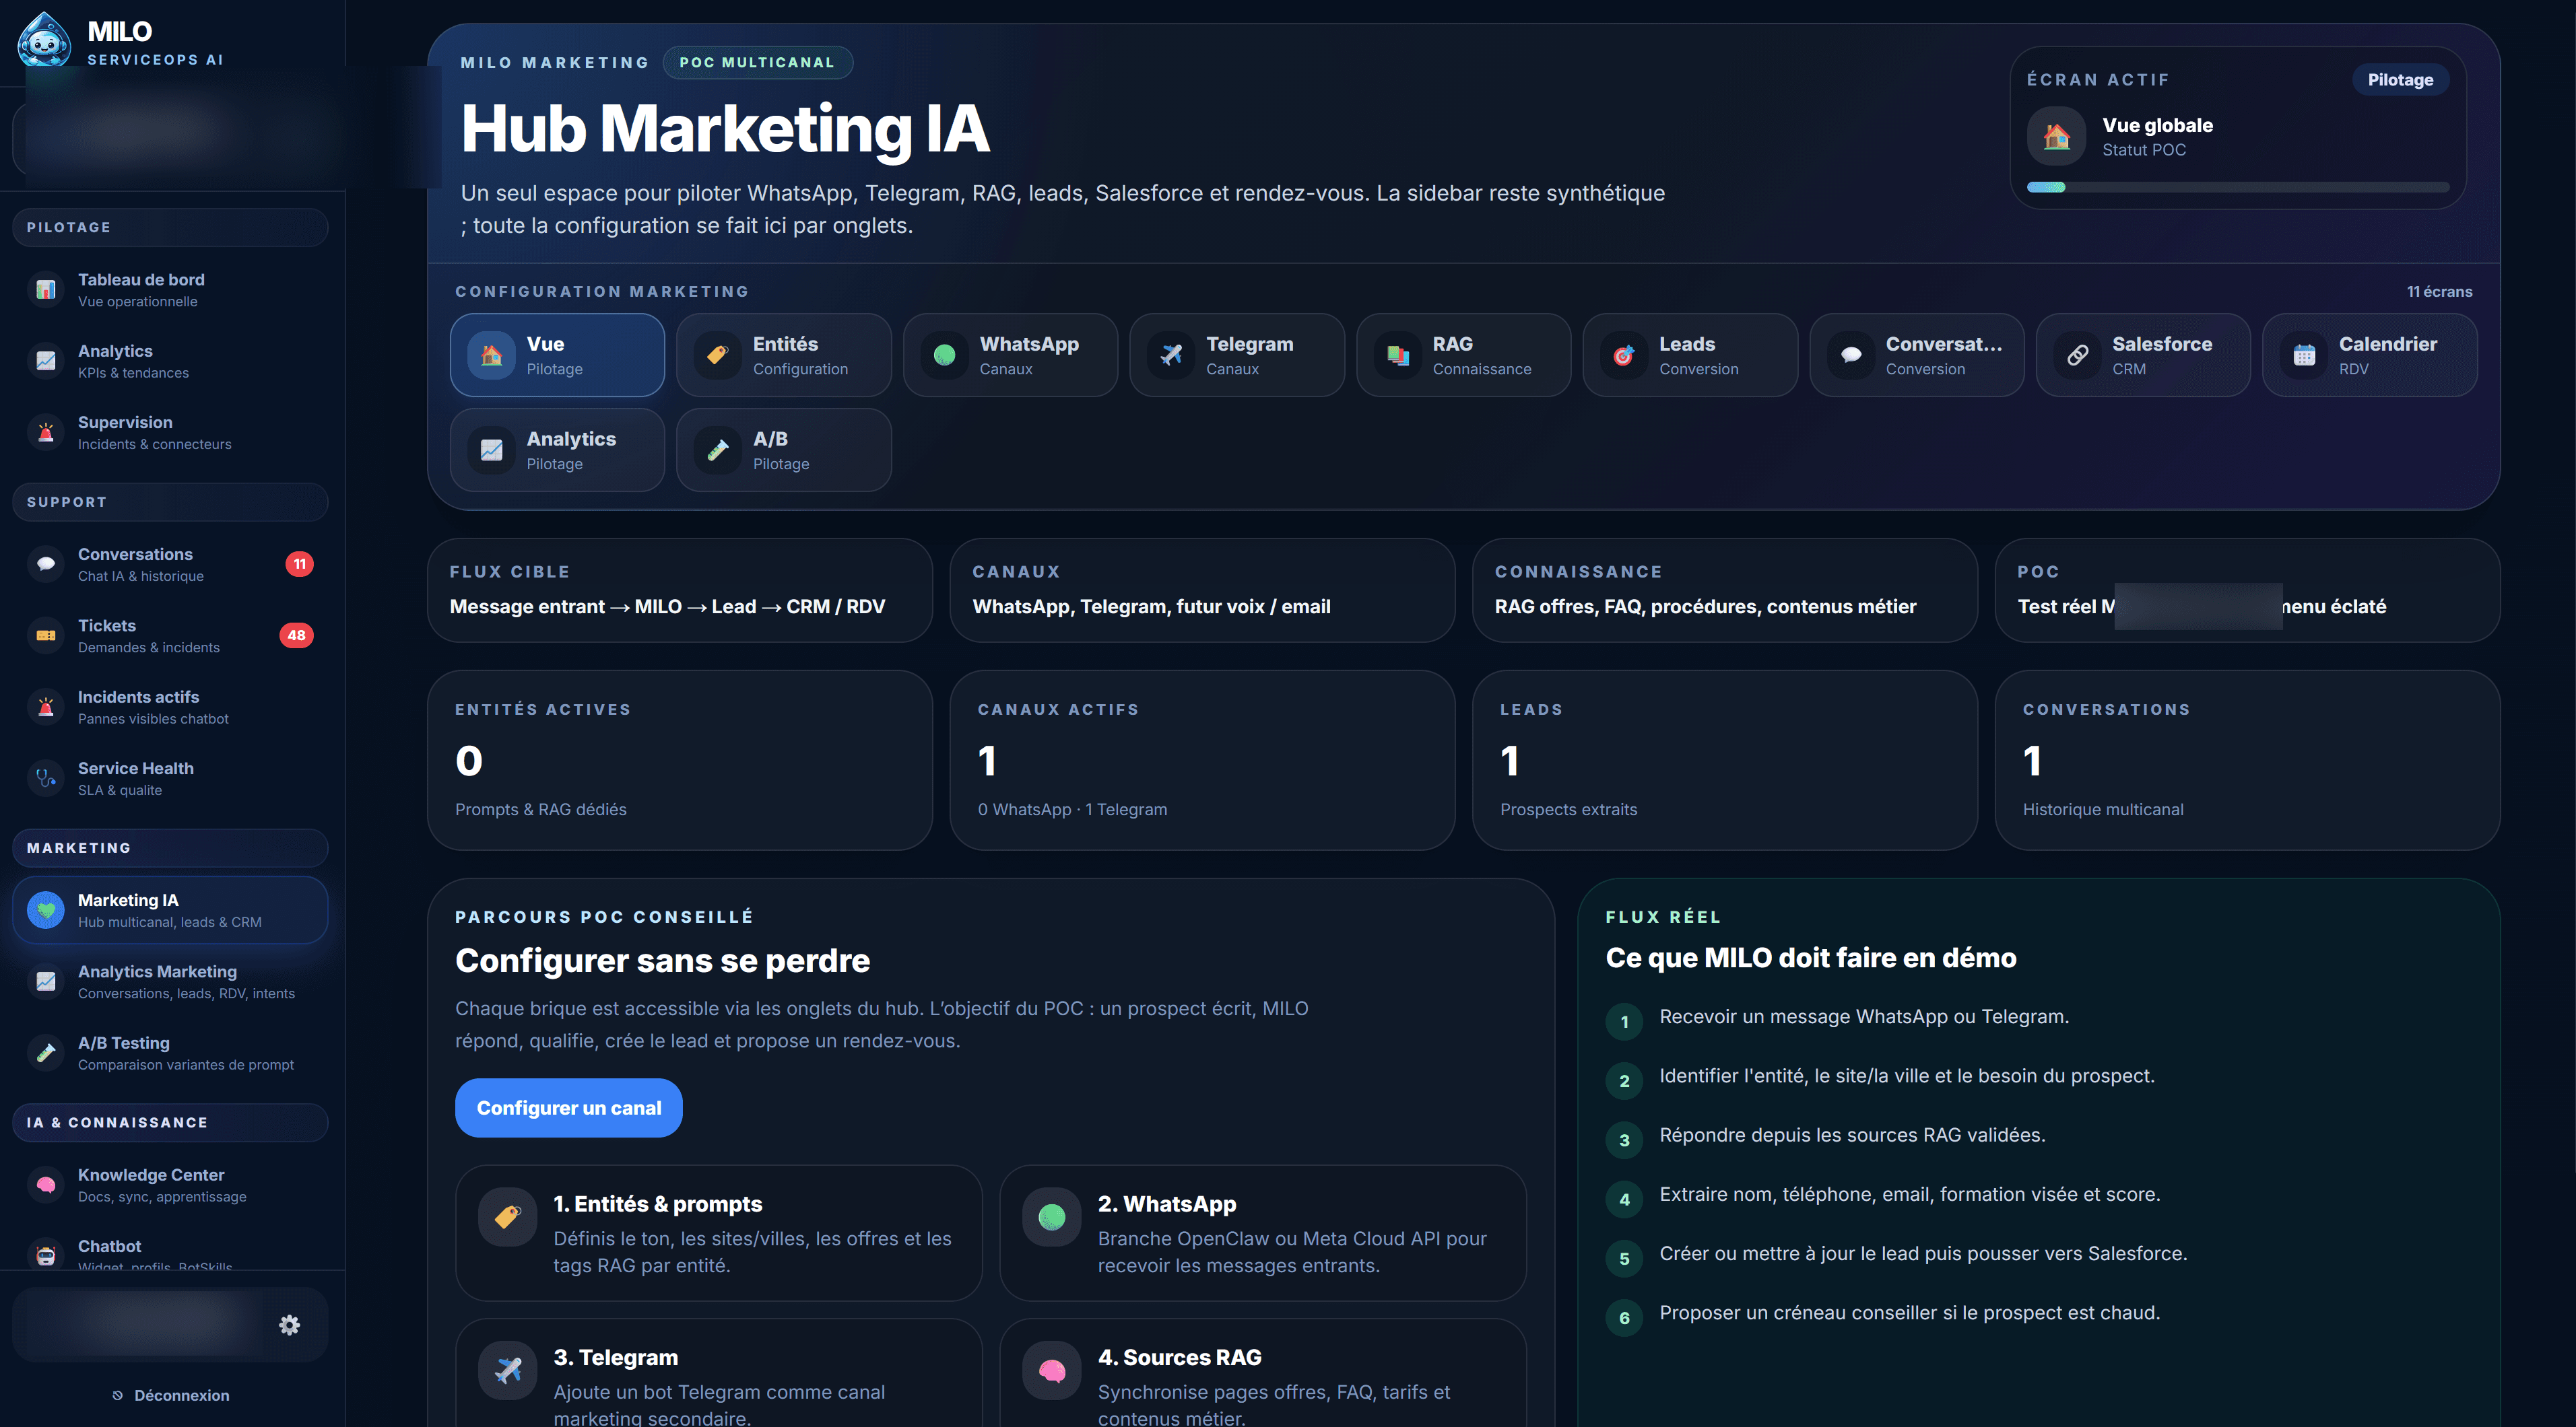Image resolution: width=2576 pixels, height=1427 pixels.
Task: Open the 2. WhatsApp step card
Action: point(1262,1232)
